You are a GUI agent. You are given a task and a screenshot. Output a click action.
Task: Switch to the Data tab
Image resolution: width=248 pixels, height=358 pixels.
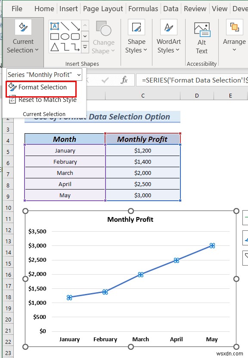pos(170,9)
